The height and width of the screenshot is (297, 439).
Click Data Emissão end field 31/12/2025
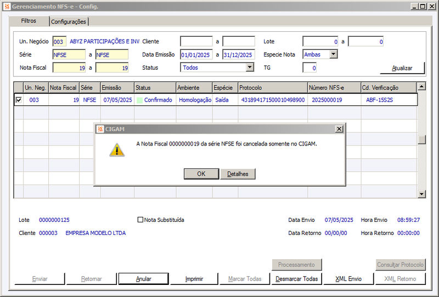click(239, 55)
